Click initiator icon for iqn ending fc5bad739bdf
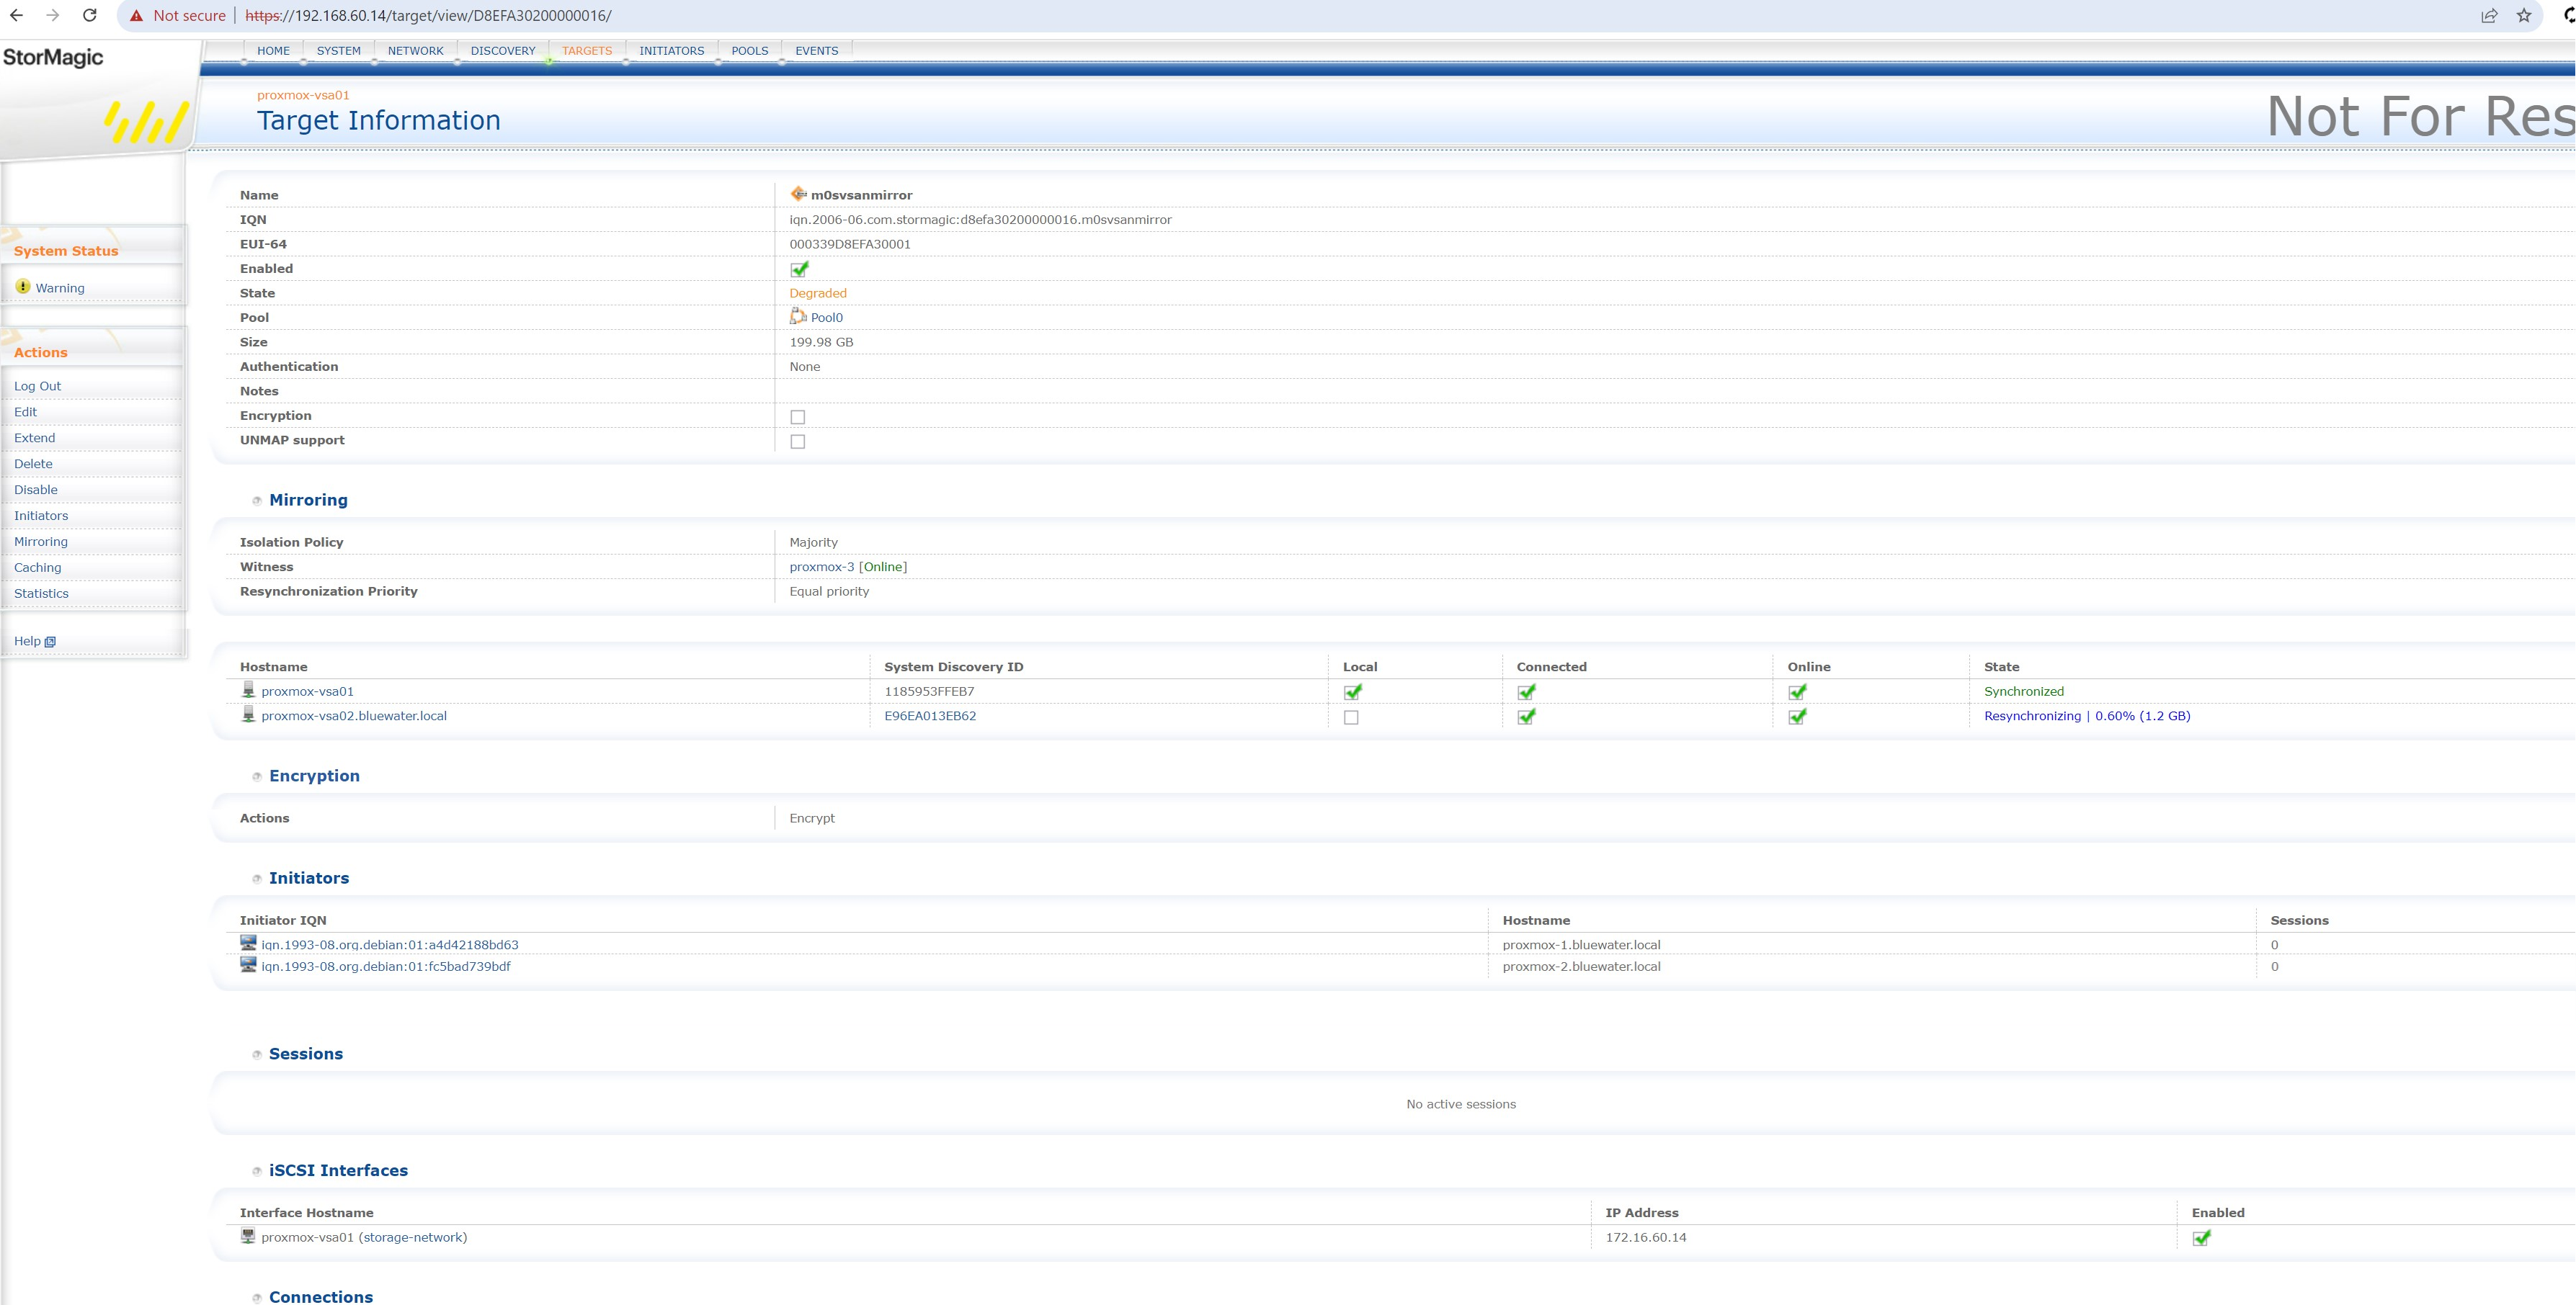This screenshot has height=1305, width=2576. pos(248,964)
